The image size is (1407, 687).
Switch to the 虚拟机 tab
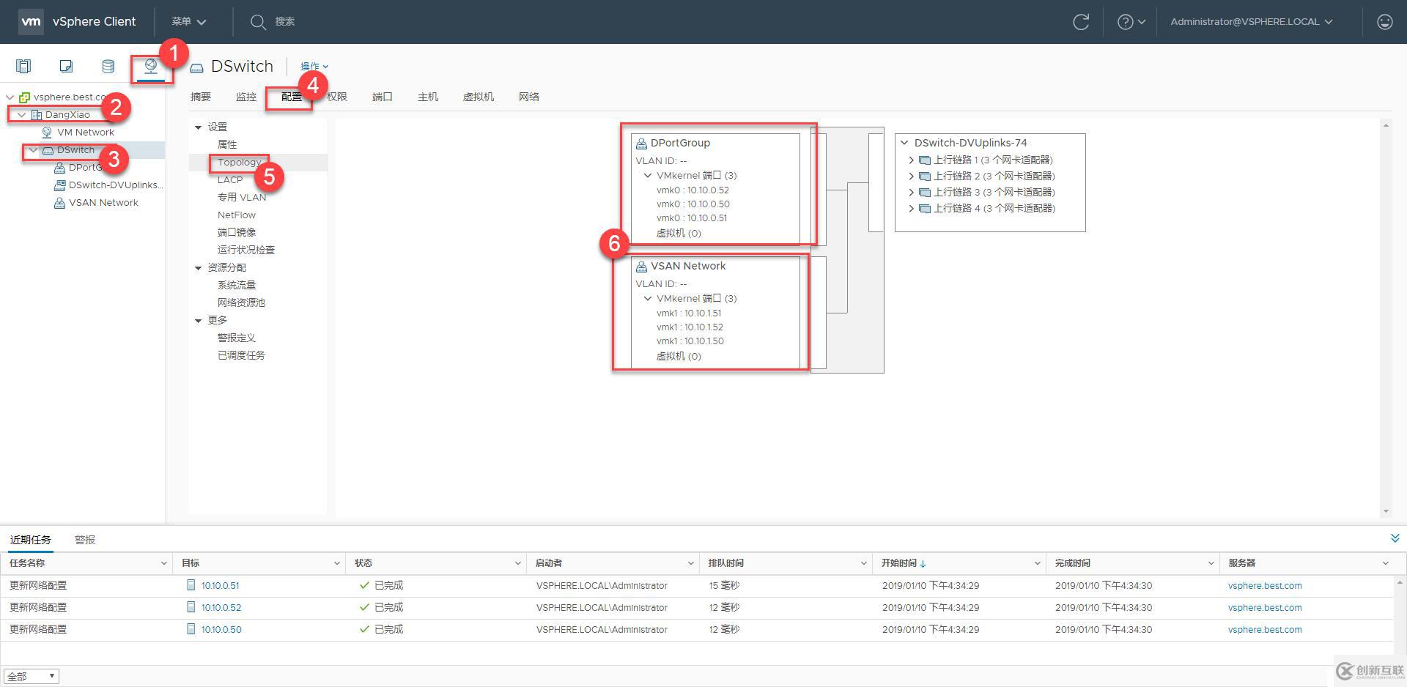pos(479,97)
